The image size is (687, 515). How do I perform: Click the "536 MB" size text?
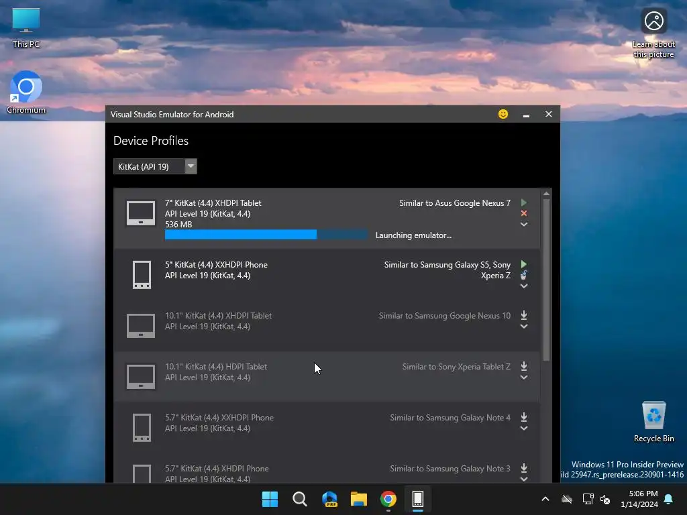tap(178, 224)
